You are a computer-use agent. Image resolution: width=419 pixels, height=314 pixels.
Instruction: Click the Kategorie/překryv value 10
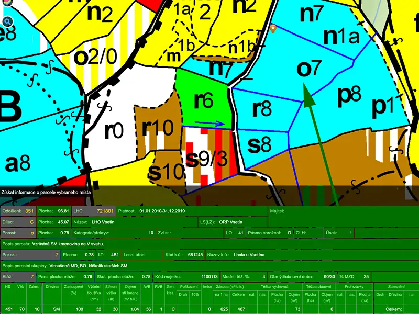[151, 233]
